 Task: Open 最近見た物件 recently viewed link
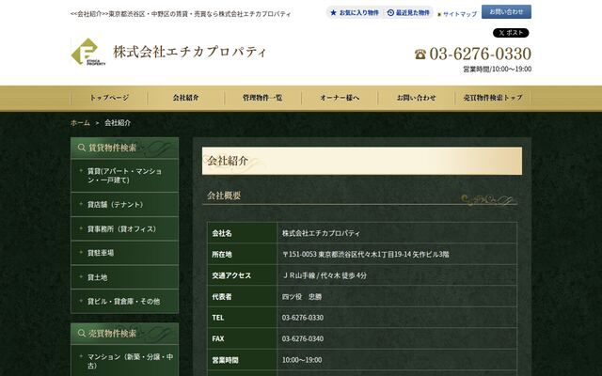(408, 12)
